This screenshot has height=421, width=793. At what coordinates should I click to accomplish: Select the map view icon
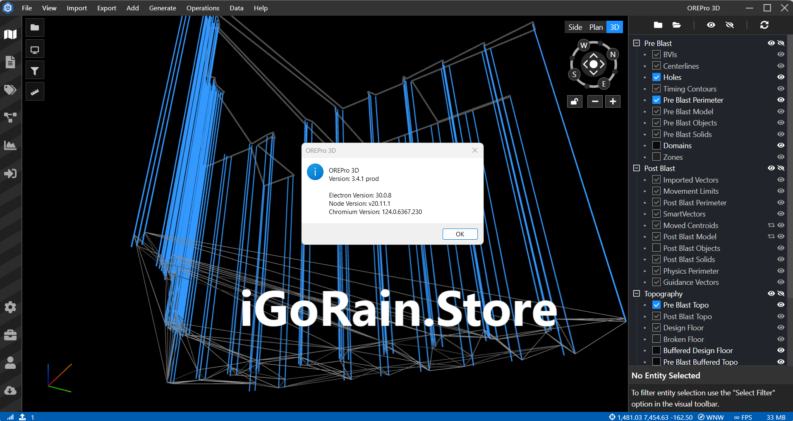[x=10, y=34]
